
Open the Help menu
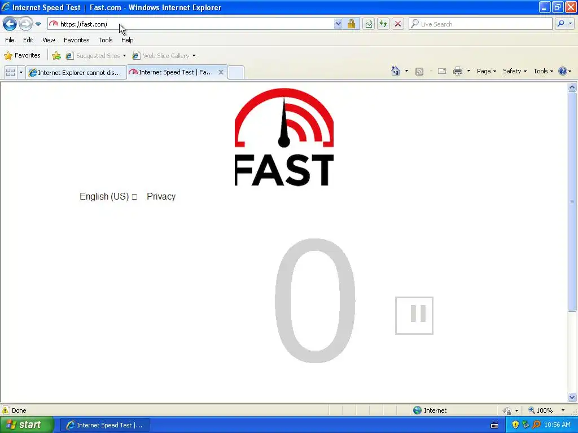click(127, 40)
